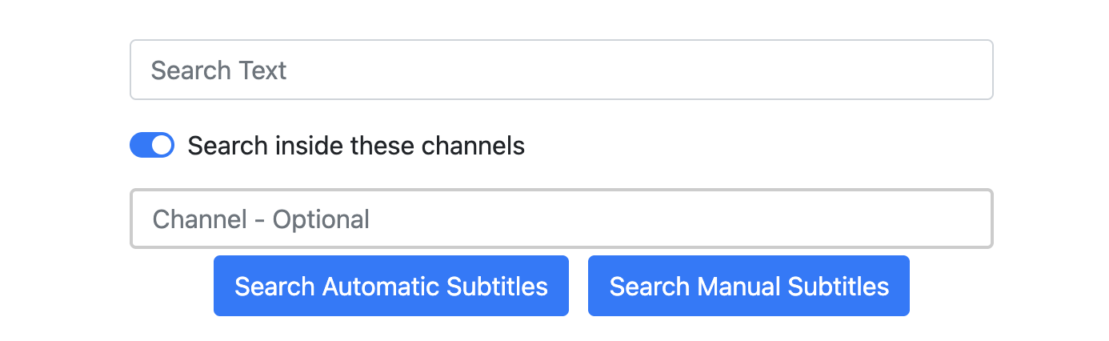
Task: Focus the Channel - Optional field
Action: click(x=561, y=219)
